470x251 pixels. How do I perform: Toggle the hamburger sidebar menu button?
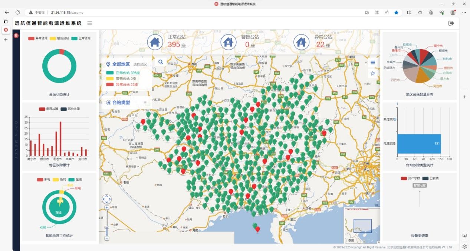click(x=90, y=23)
